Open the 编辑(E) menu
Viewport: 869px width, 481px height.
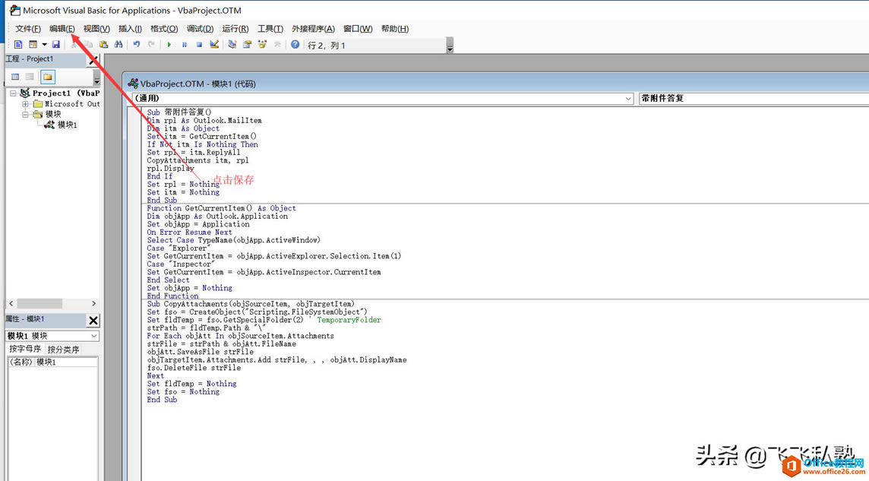(62, 29)
